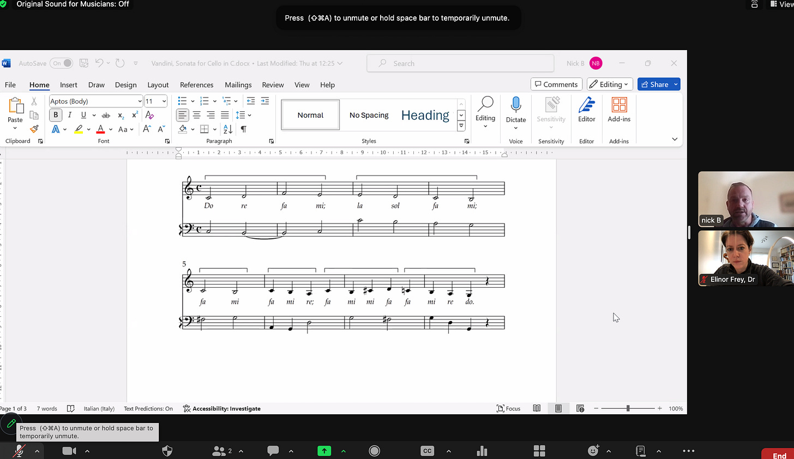This screenshot has width=794, height=459.
Task: Apply the No Spacing style
Action: 369,115
